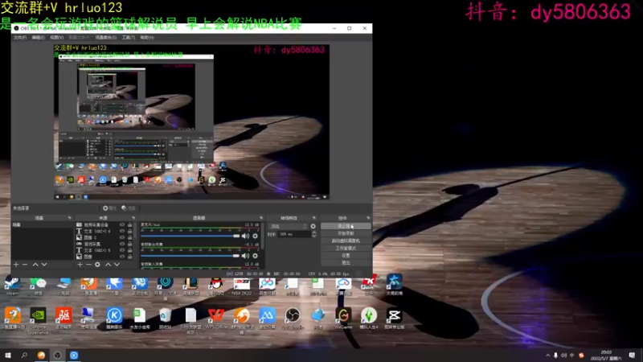
Task: Open the 编辑(E) menu in OBS
Action: point(38,37)
